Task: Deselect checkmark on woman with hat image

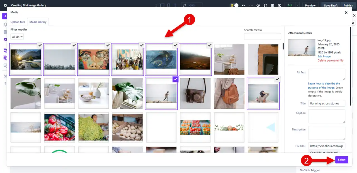Action: [277, 79]
